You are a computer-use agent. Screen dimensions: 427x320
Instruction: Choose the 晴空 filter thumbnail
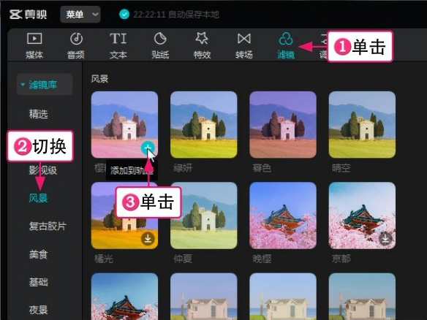[x=362, y=125]
